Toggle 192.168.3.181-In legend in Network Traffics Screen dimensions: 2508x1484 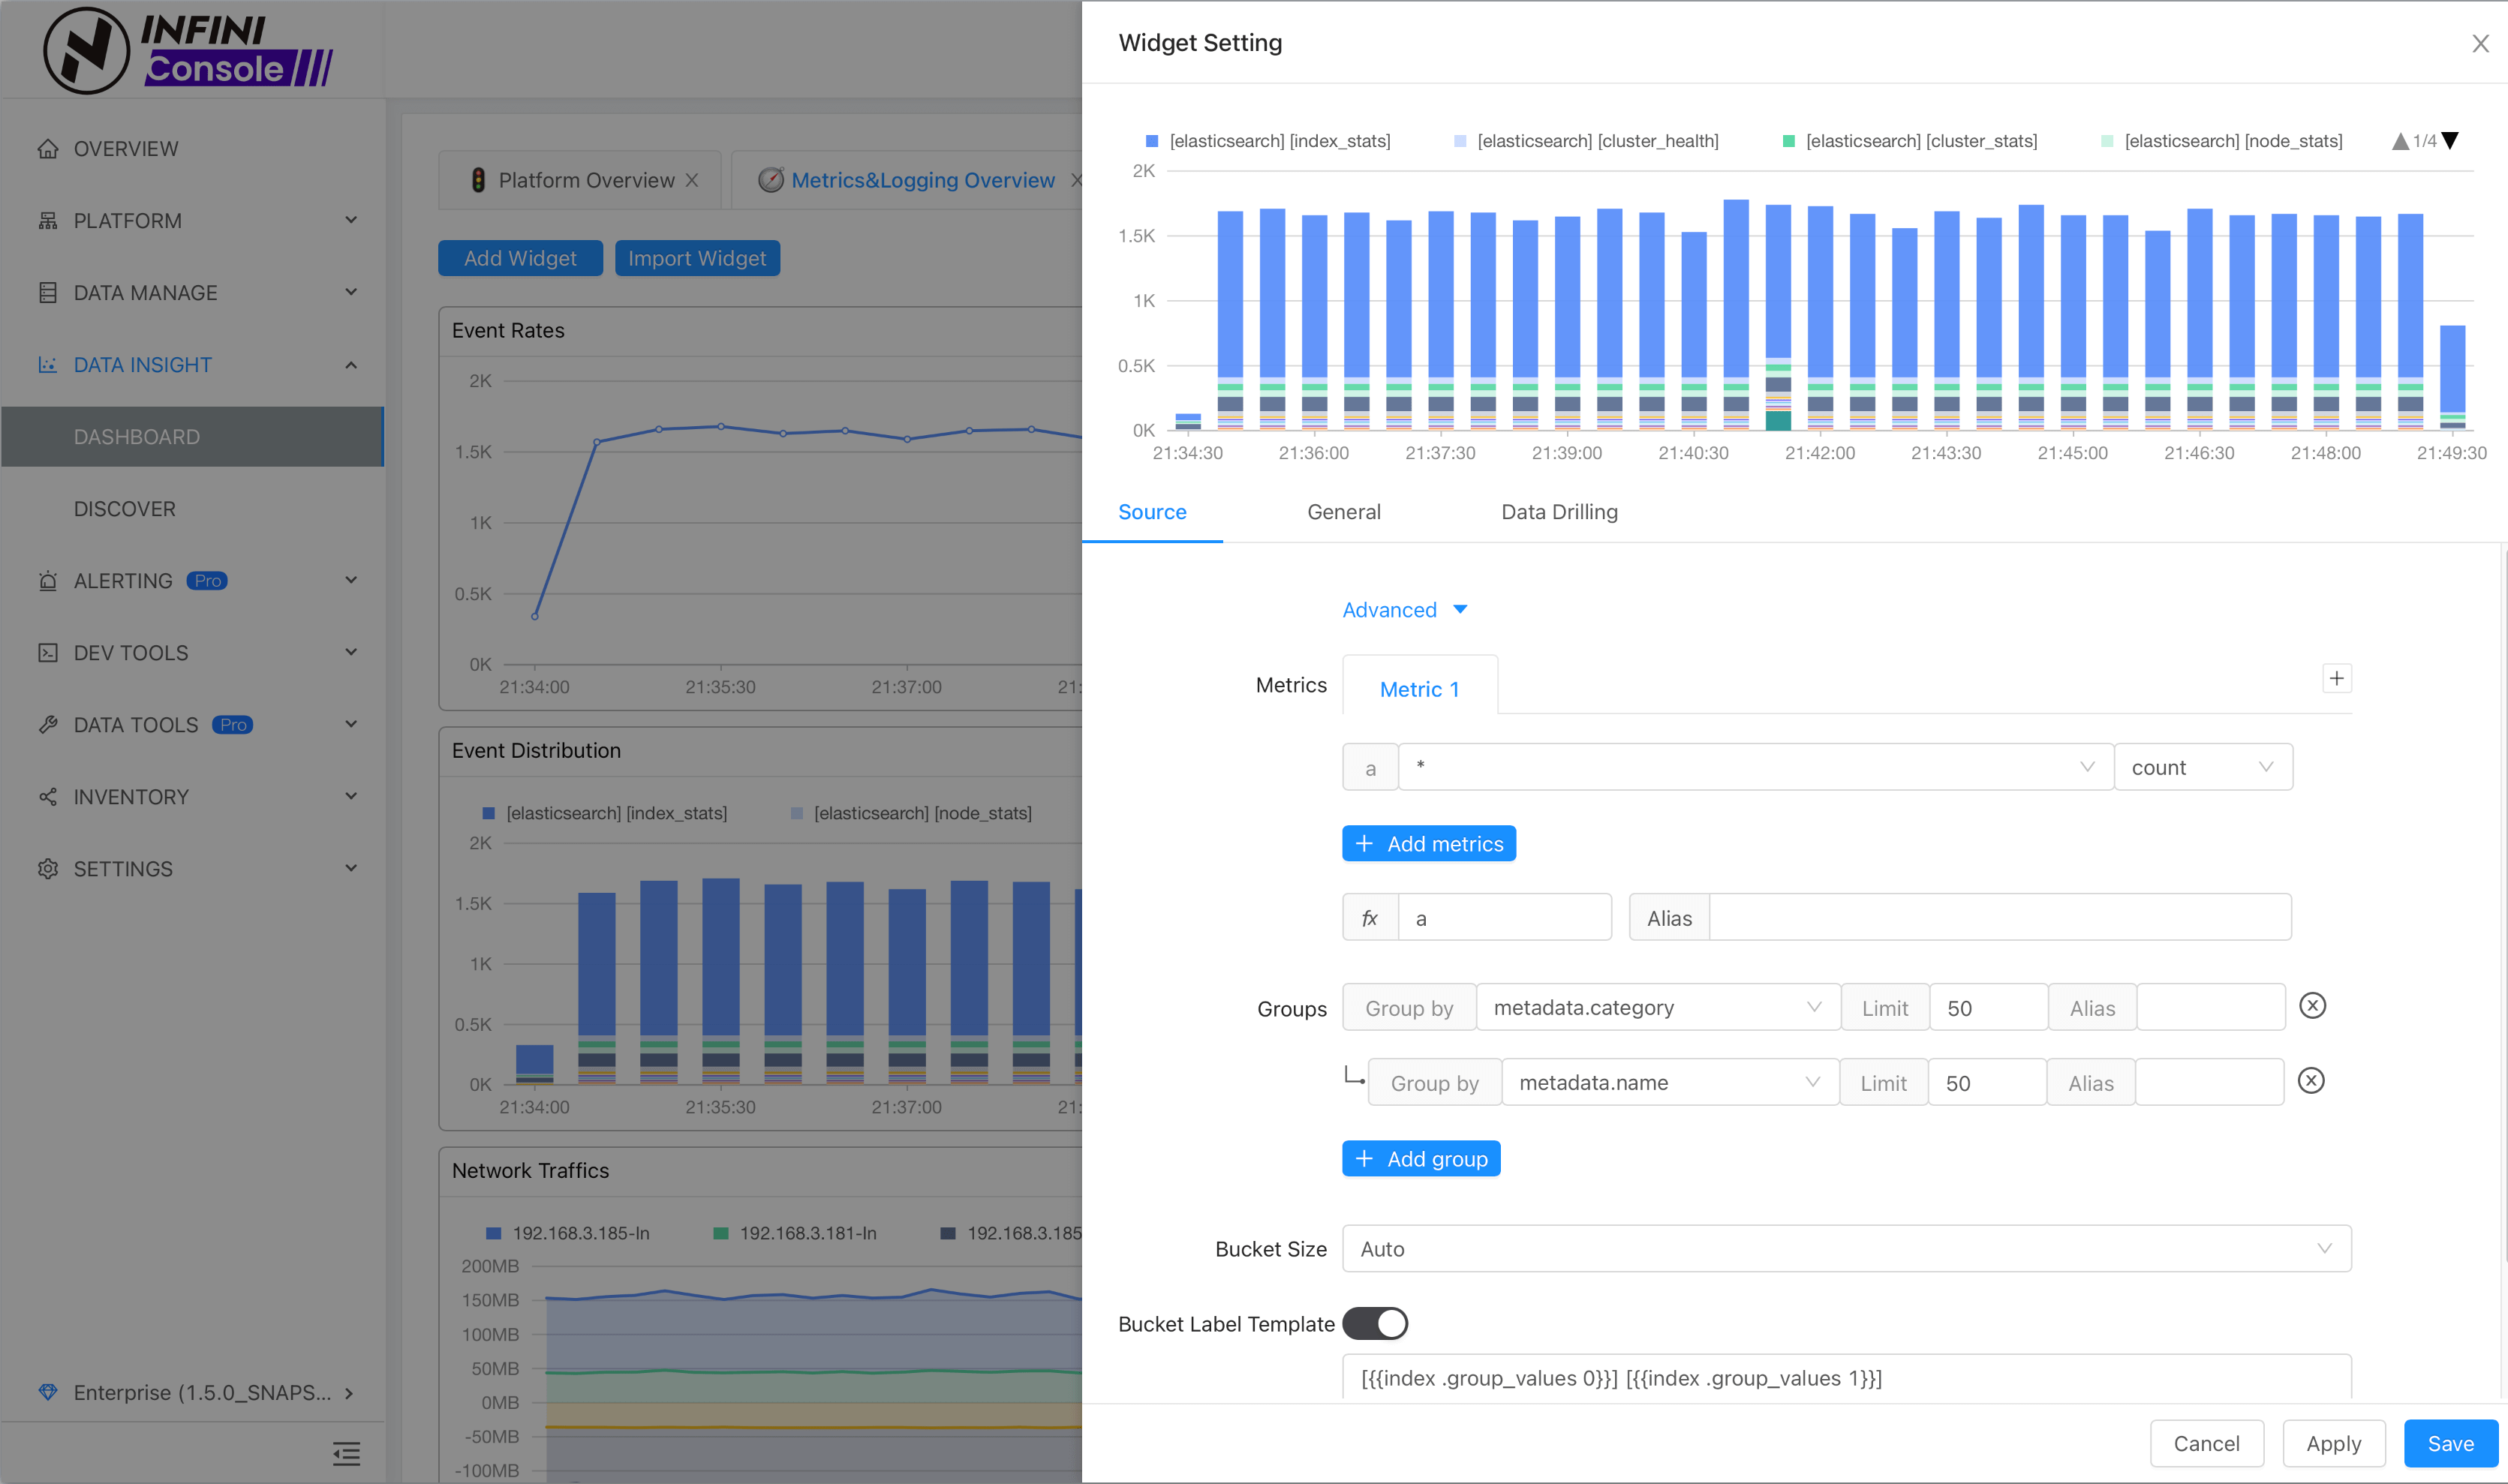click(795, 1233)
